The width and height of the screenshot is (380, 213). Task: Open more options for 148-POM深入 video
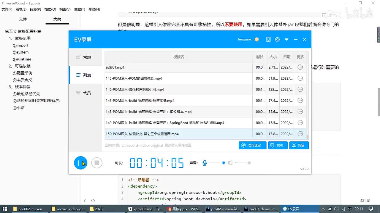(x=300, y=112)
